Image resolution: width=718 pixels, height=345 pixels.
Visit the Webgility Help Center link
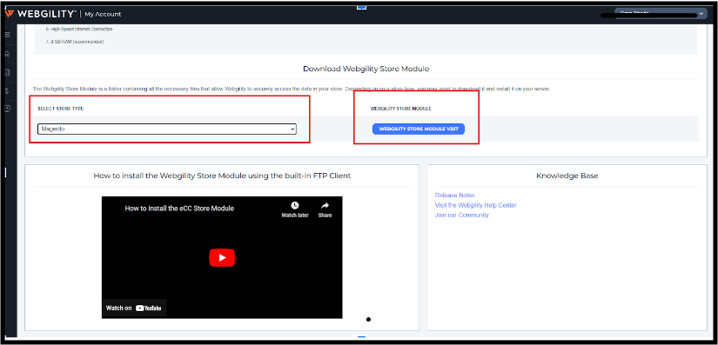click(x=476, y=205)
